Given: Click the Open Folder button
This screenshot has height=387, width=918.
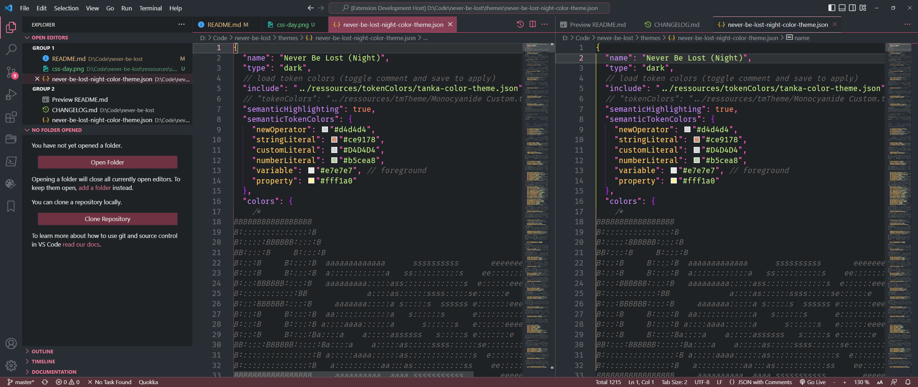Looking at the screenshot, I should point(107,162).
